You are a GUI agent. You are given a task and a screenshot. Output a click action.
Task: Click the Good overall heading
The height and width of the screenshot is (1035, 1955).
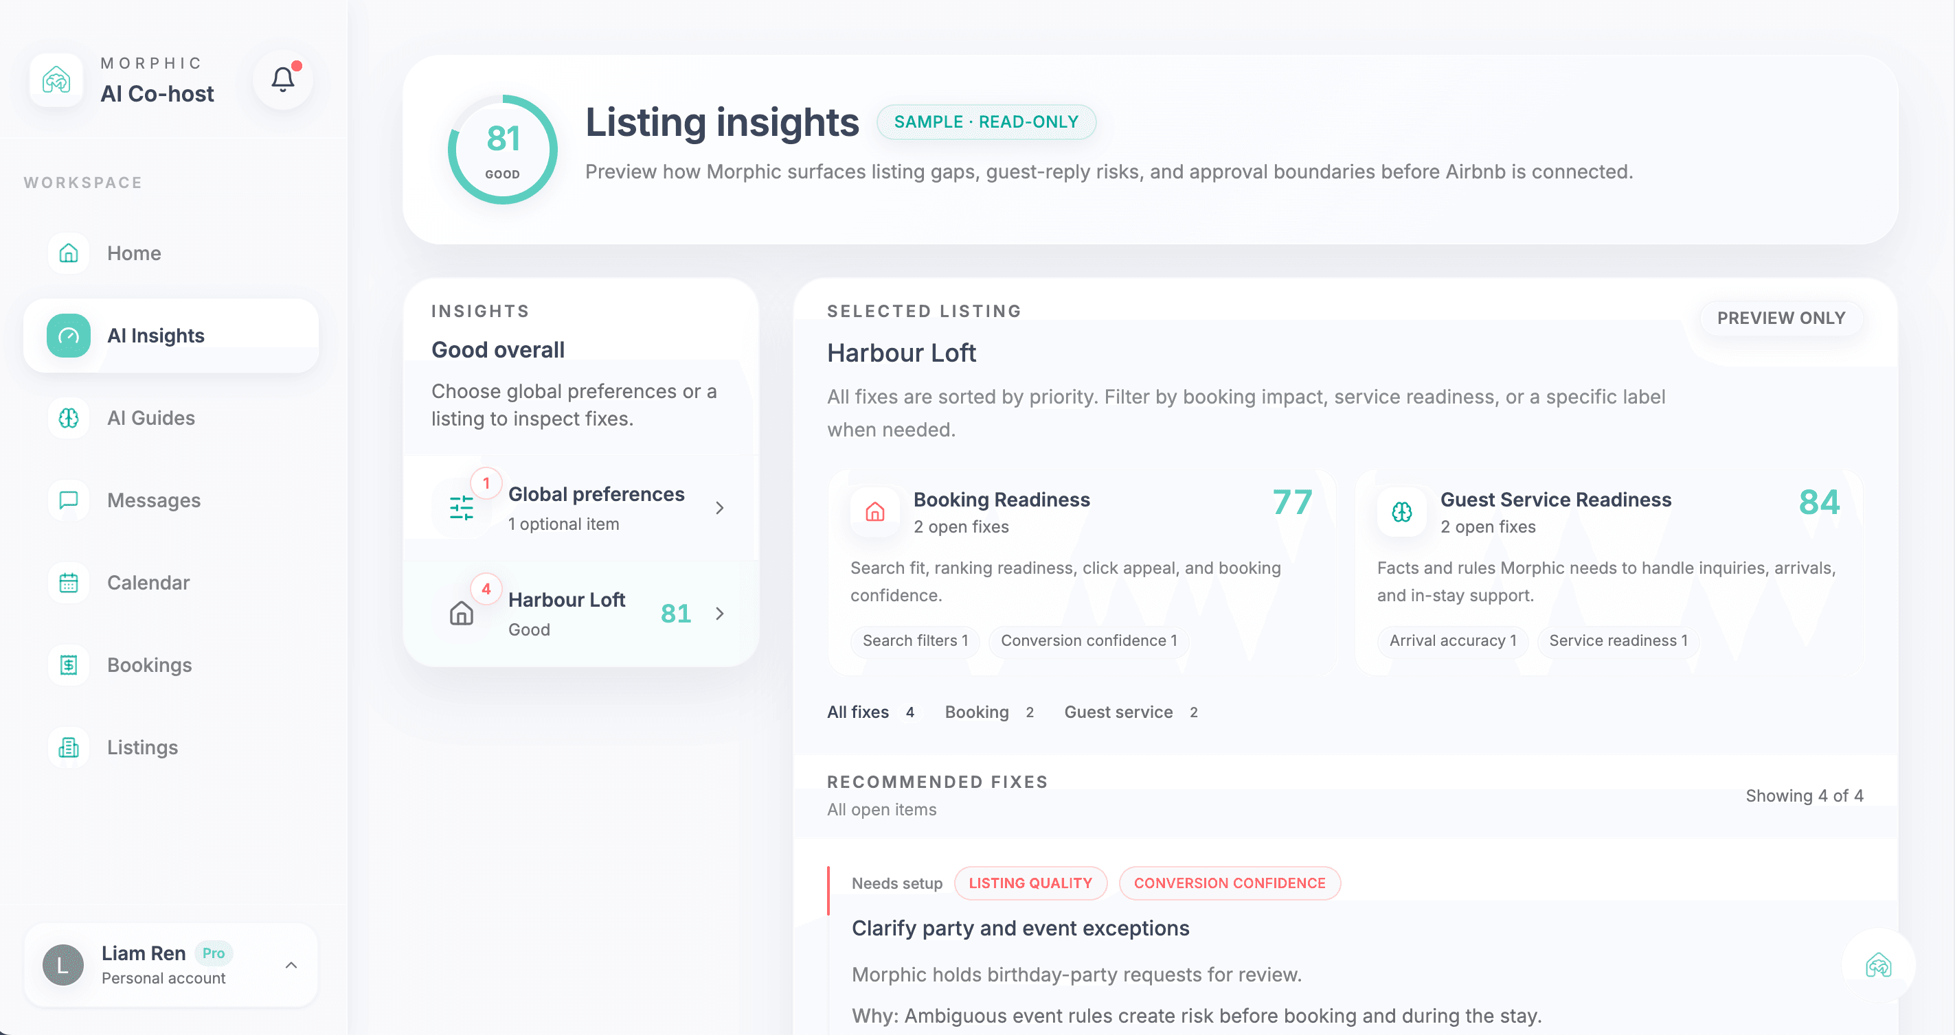(498, 349)
